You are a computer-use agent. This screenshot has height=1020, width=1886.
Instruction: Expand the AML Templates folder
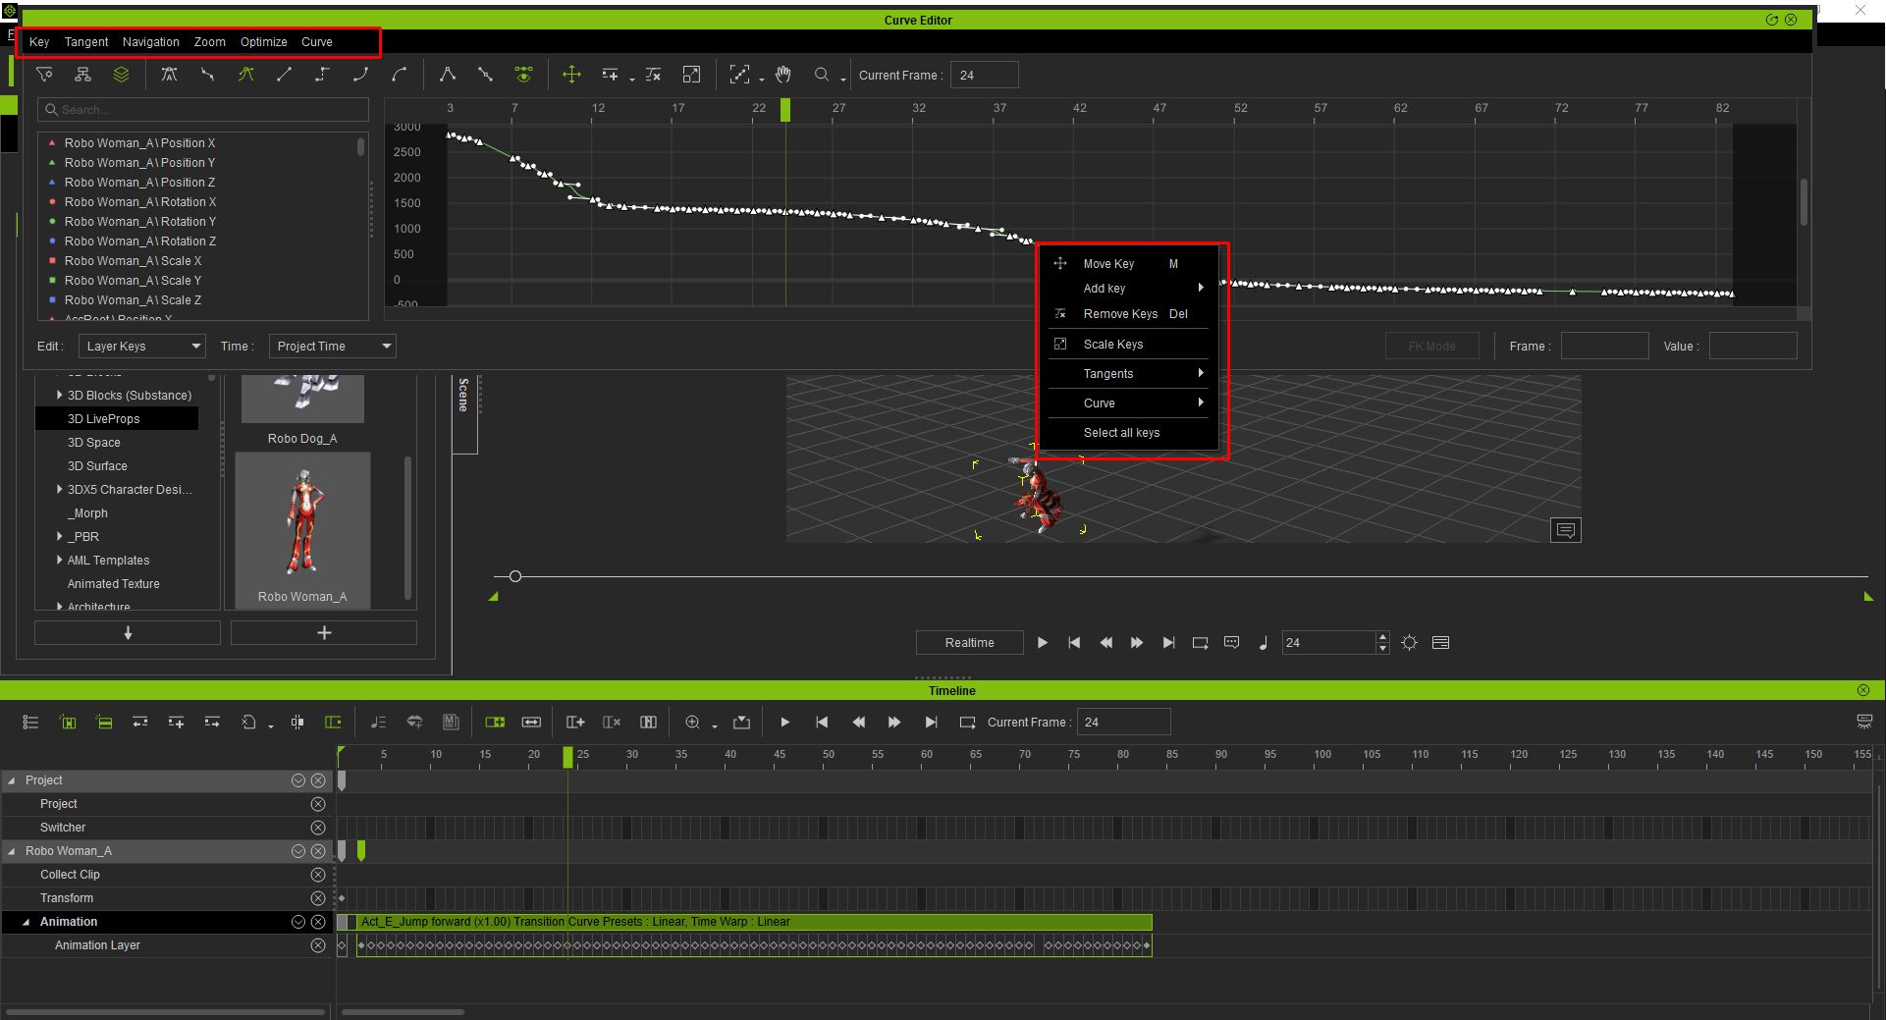pyautogui.click(x=60, y=561)
